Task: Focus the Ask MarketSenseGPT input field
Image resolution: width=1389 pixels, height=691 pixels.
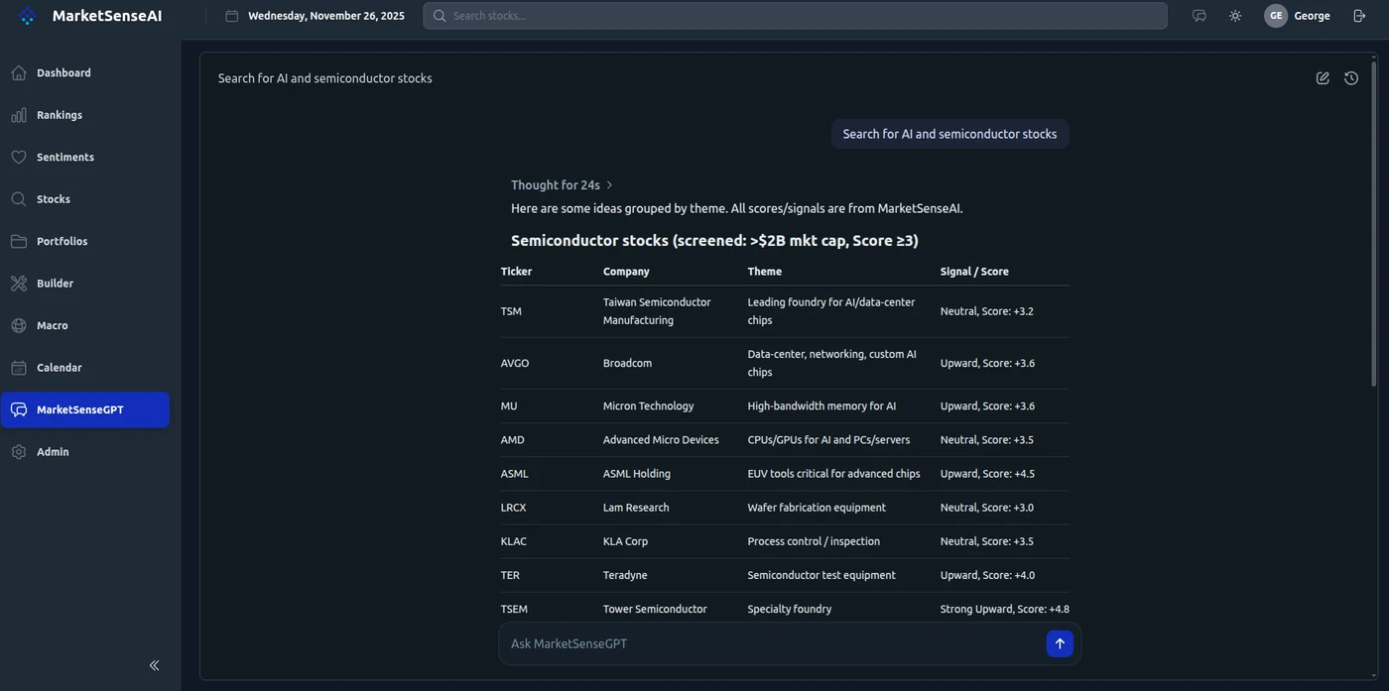Action: (x=774, y=643)
